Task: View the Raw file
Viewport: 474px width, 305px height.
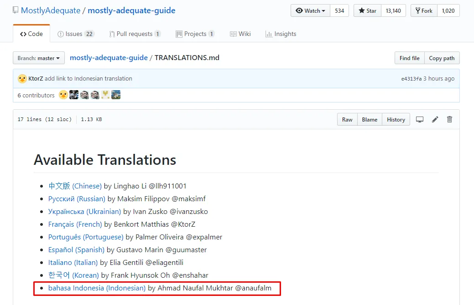Action: coord(347,119)
